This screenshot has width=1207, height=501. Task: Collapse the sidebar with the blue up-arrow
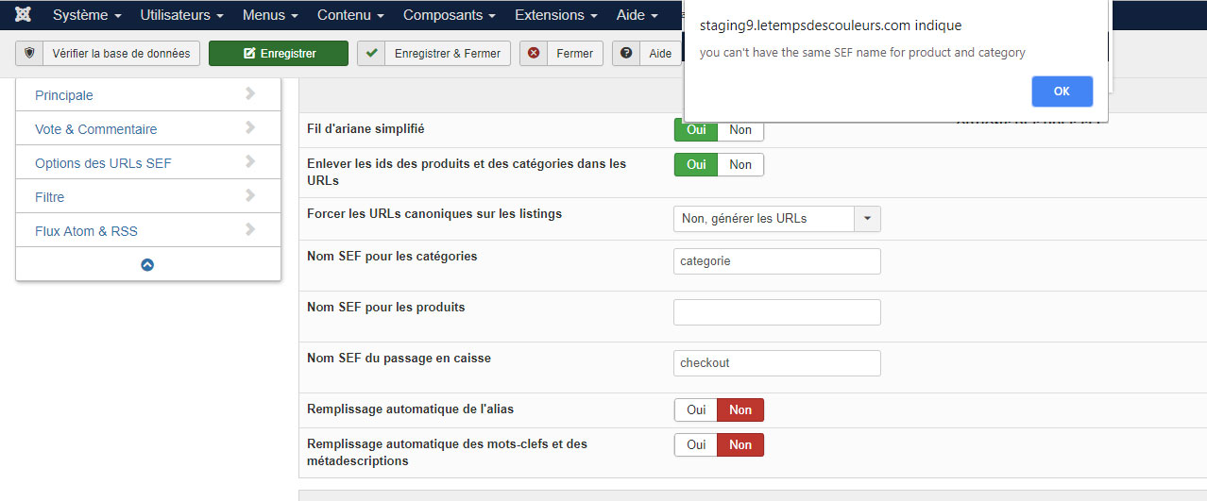tap(147, 265)
